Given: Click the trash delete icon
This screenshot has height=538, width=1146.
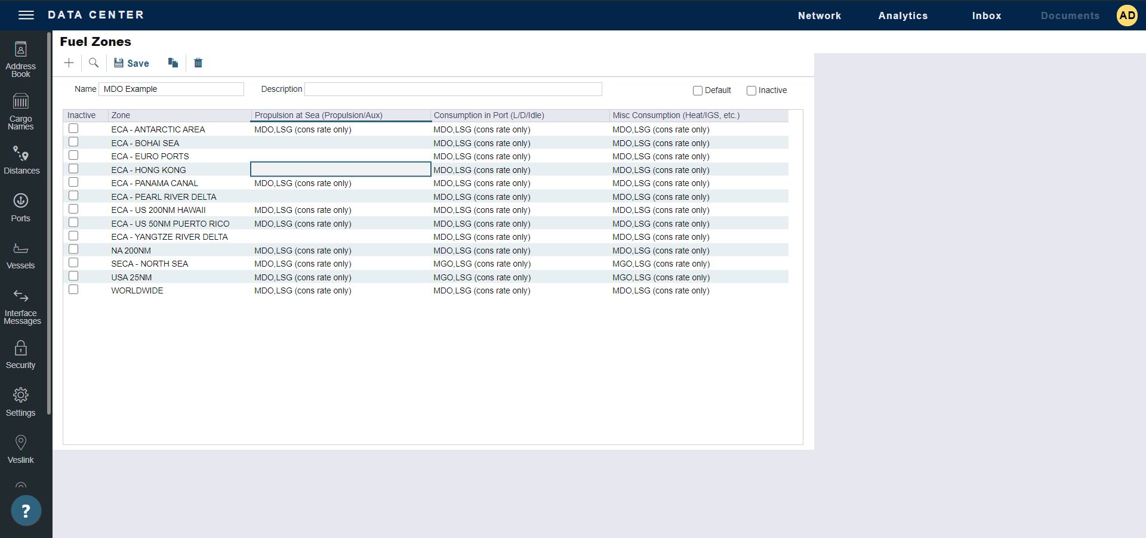Looking at the screenshot, I should point(198,63).
